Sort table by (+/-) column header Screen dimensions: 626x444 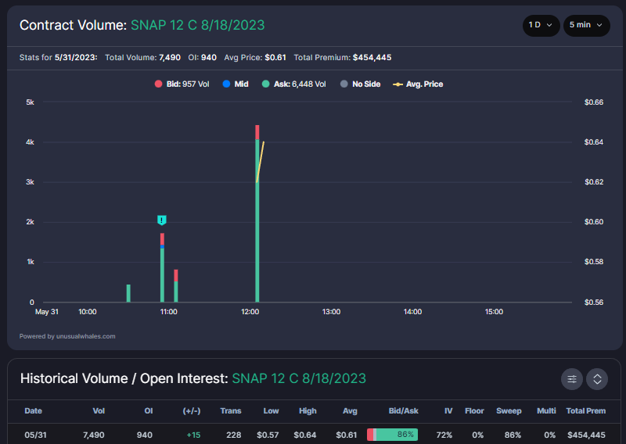192,411
